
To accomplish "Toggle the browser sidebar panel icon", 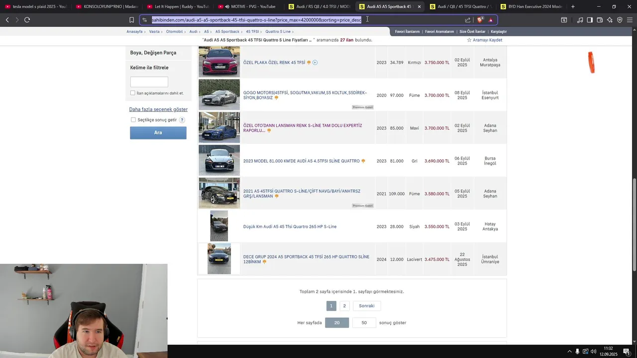I will click(590, 20).
